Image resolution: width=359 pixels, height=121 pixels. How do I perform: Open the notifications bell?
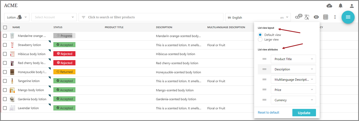pos(341,6)
